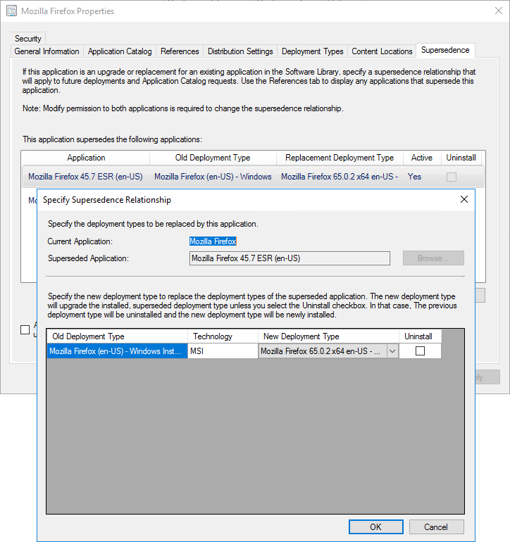This screenshot has height=542, width=510.
Task: Sort by the Application column header
Action: [86, 158]
